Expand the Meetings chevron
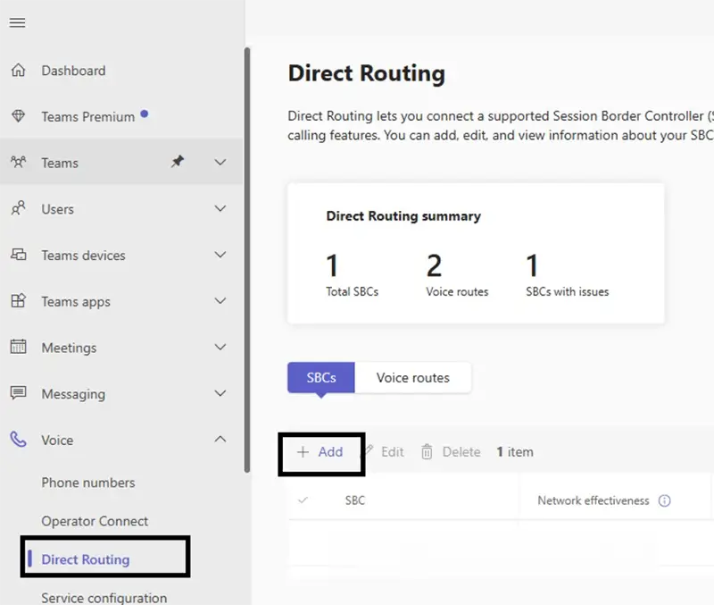Viewport: 714px width, 605px height. (x=220, y=347)
